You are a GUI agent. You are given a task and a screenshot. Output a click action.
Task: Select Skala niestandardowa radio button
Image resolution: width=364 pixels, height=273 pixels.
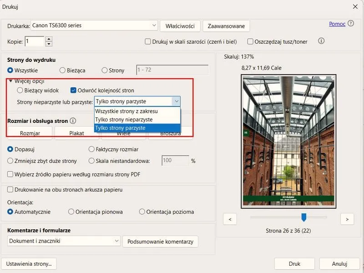tap(91, 161)
